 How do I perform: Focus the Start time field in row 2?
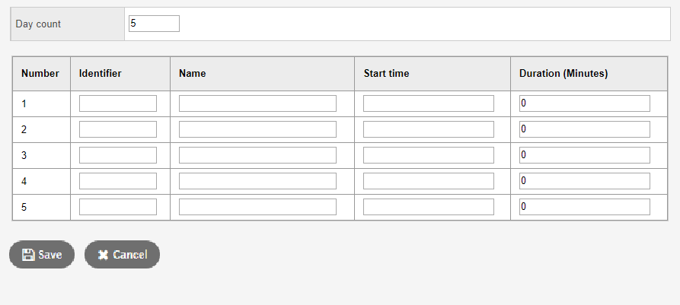(429, 129)
